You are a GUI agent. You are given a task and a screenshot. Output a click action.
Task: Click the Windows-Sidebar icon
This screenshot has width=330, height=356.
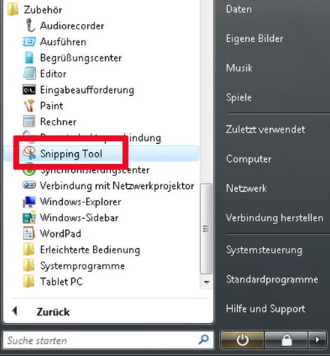point(29,217)
